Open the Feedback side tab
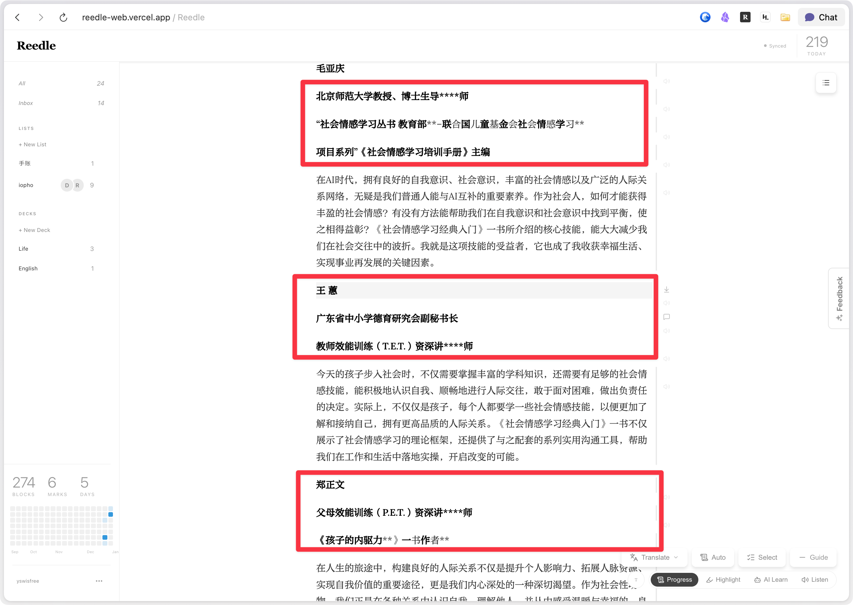 coord(839,298)
